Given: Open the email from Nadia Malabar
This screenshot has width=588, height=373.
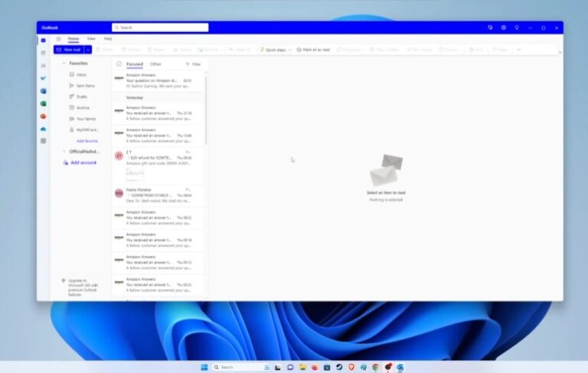Looking at the screenshot, I should click(158, 196).
